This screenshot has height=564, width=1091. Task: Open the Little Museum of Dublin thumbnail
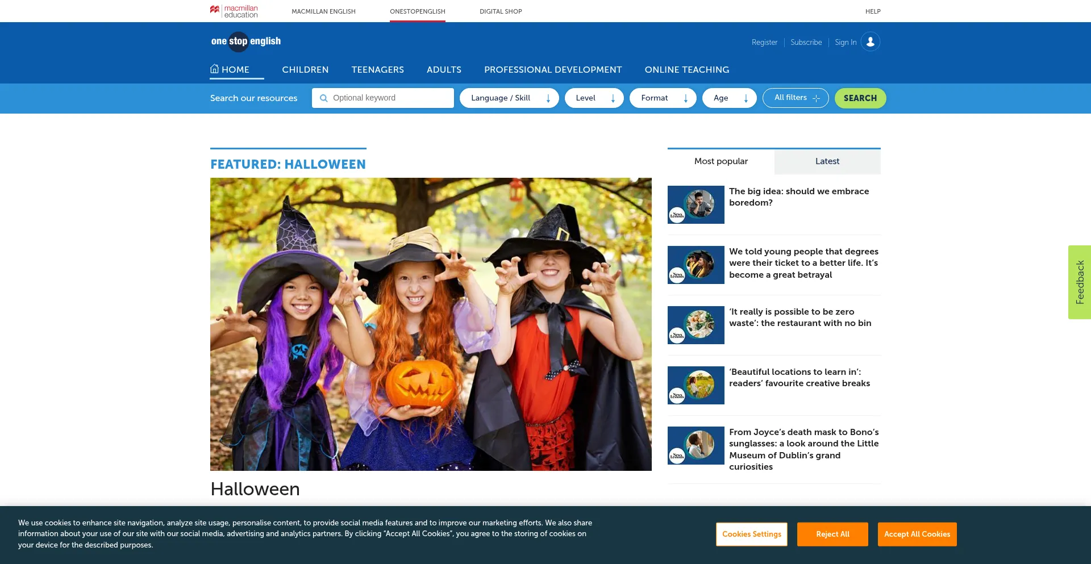tap(696, 445)
